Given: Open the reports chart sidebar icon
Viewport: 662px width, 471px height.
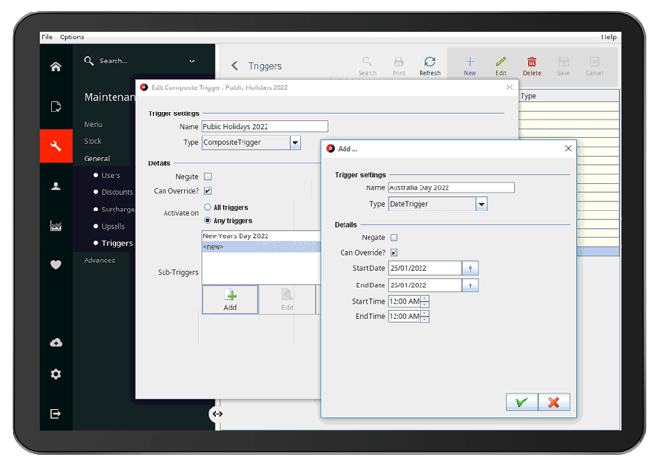Looking at the screenshot, I should click(x=55, y=226).
